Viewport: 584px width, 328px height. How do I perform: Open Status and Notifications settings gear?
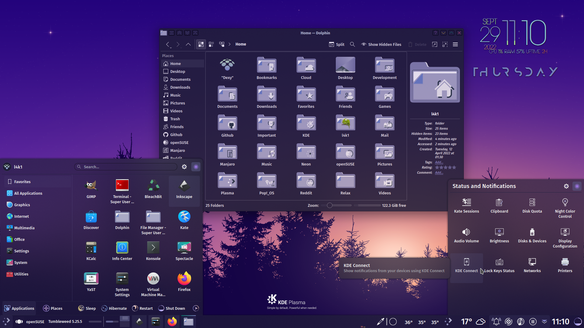coord(566,186)
